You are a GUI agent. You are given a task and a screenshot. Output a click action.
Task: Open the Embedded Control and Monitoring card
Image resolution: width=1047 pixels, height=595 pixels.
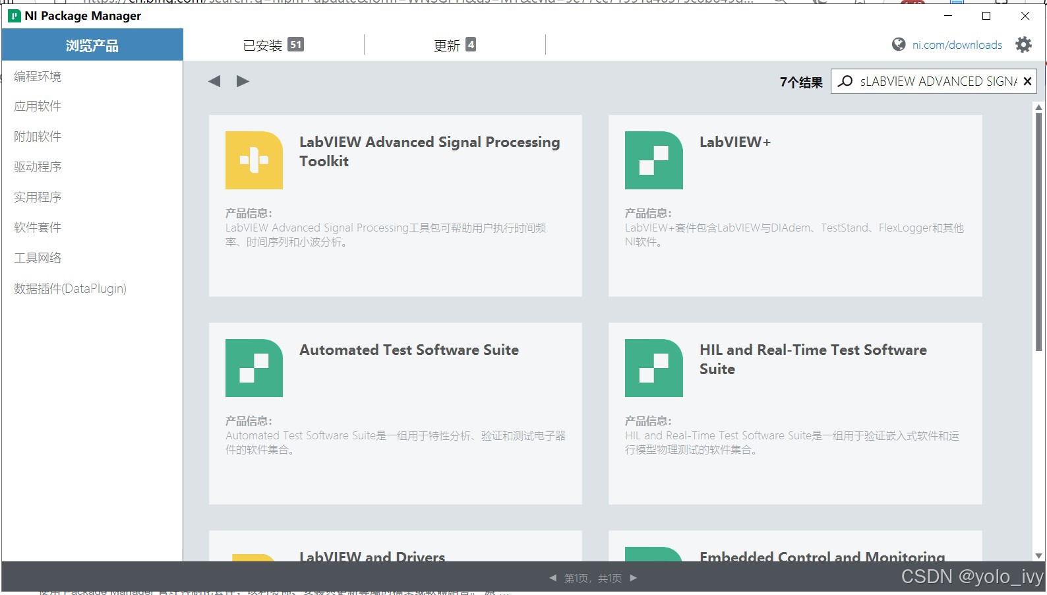(x=795, y=546)
